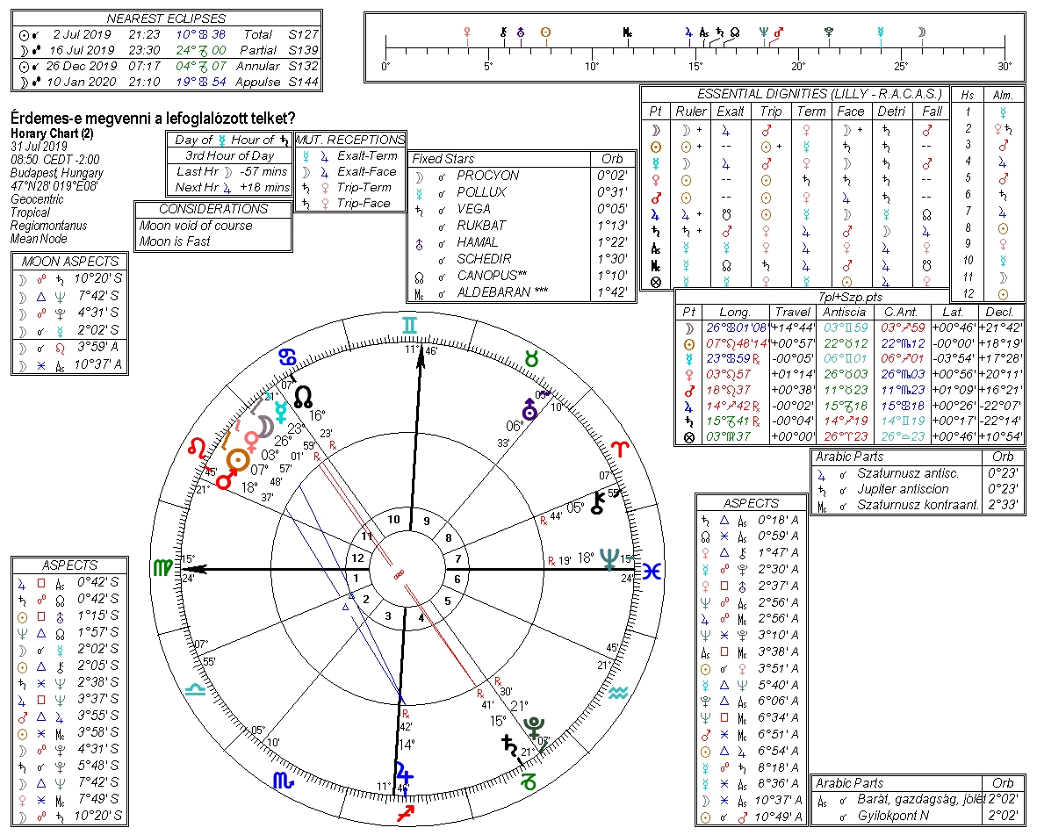Screen dimensions: 1037x835
Task: Select the '7pl+Szp.pts' table heading
Action: (850, 297)
